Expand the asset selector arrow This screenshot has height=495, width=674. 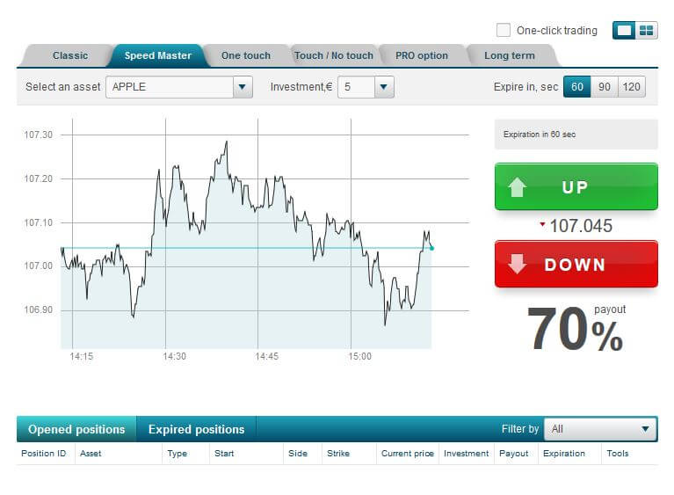coord(243,87)
